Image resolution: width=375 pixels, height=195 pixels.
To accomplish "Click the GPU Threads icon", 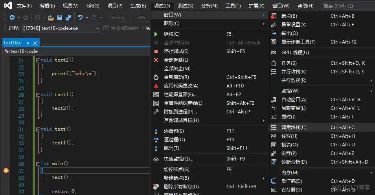I will pos(273,53).
